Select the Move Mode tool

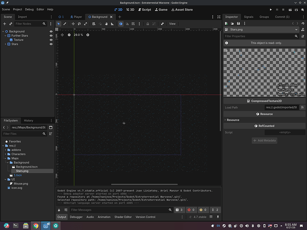click(x=73, y=24)
